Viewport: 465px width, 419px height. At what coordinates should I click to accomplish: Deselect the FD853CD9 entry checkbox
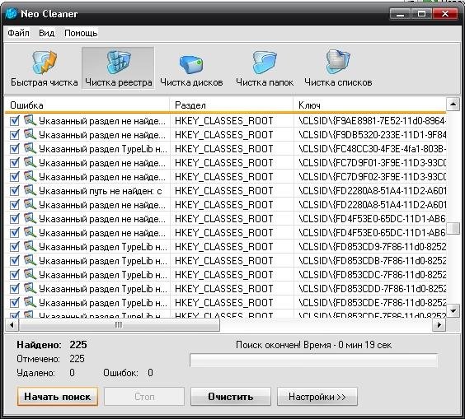pyautogui.click(x=15, y=247)
